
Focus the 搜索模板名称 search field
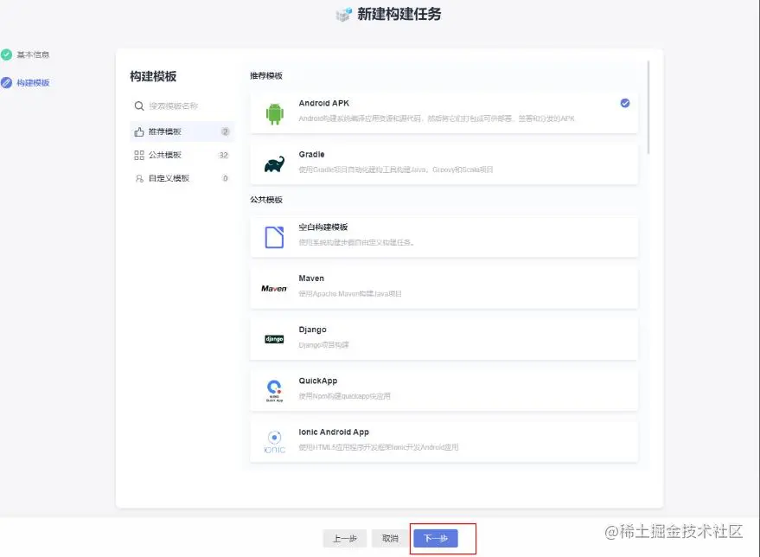tap(182, 106)
